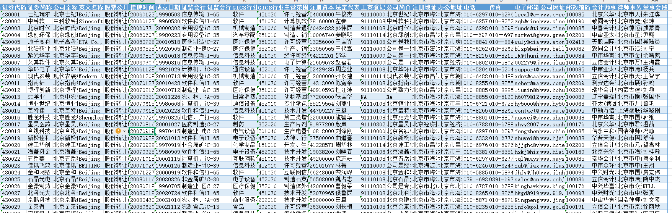
Task: Select the phone cell 010-8841
Action: click(x=476, y=42)
